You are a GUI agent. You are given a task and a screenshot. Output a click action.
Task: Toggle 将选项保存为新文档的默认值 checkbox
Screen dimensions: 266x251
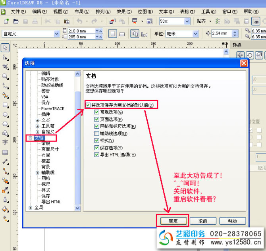click(88, 105)
